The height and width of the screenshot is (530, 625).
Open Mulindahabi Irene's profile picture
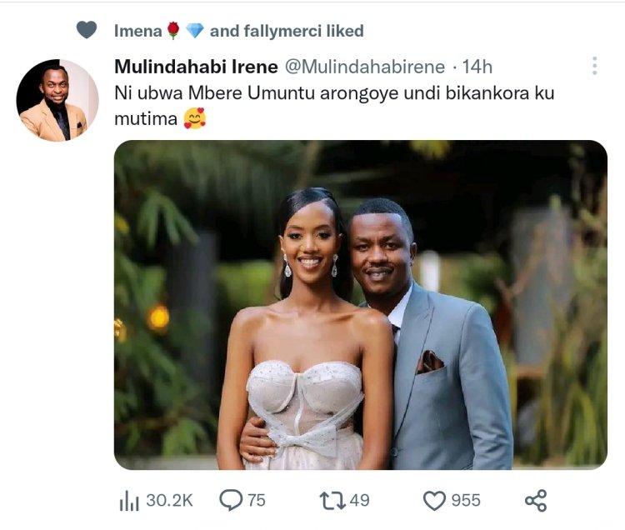coord(57,100)
